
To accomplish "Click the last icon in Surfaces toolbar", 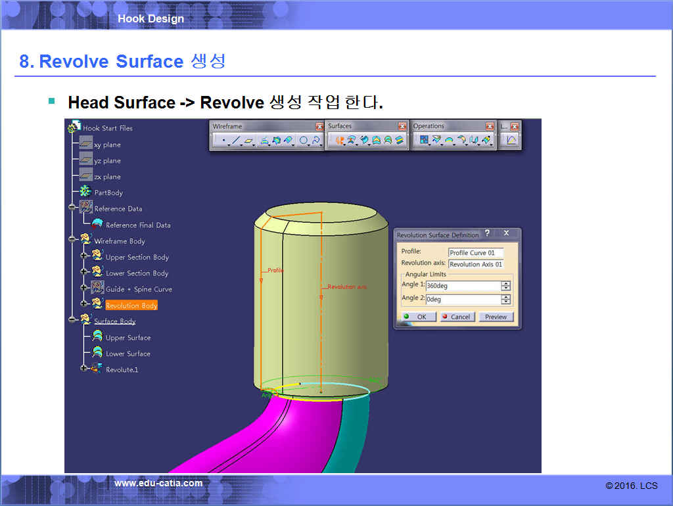I will 399,140.
